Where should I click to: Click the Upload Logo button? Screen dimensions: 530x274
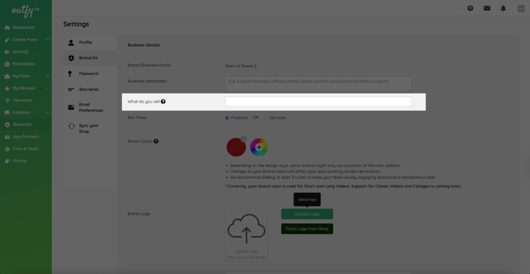(x=307, y=214)
